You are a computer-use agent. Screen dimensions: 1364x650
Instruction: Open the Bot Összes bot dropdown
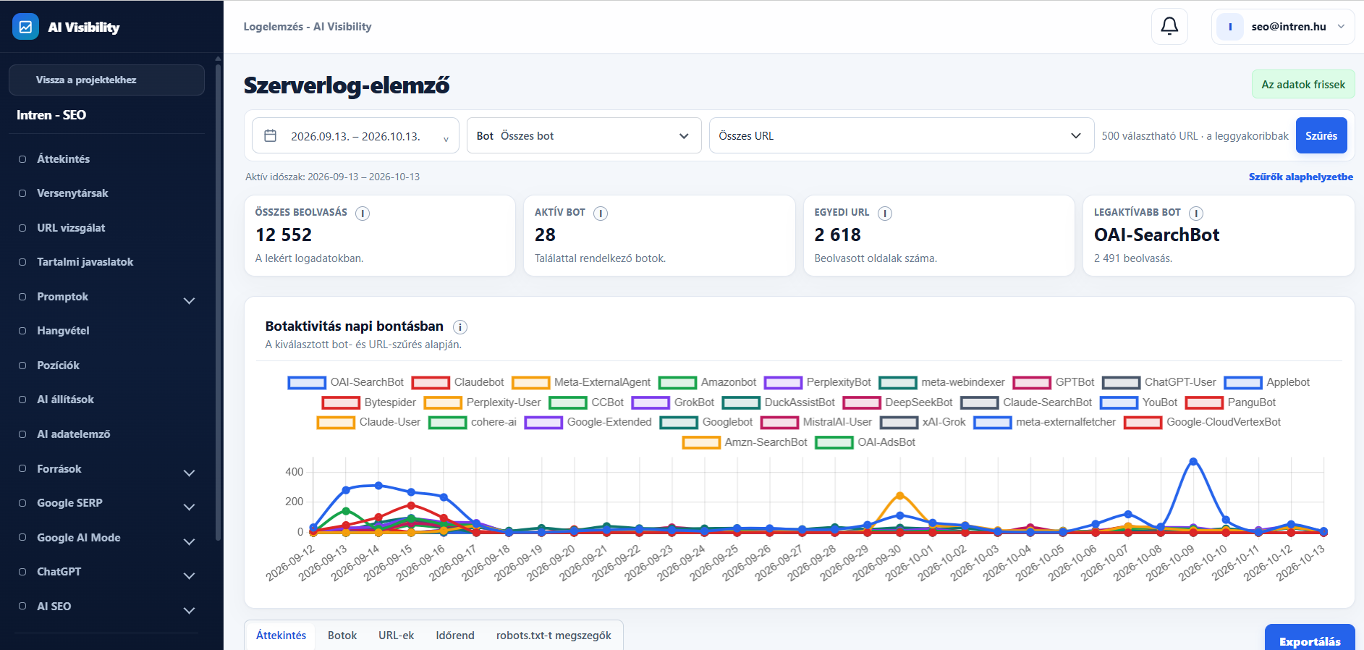click(x=584, y=136)
